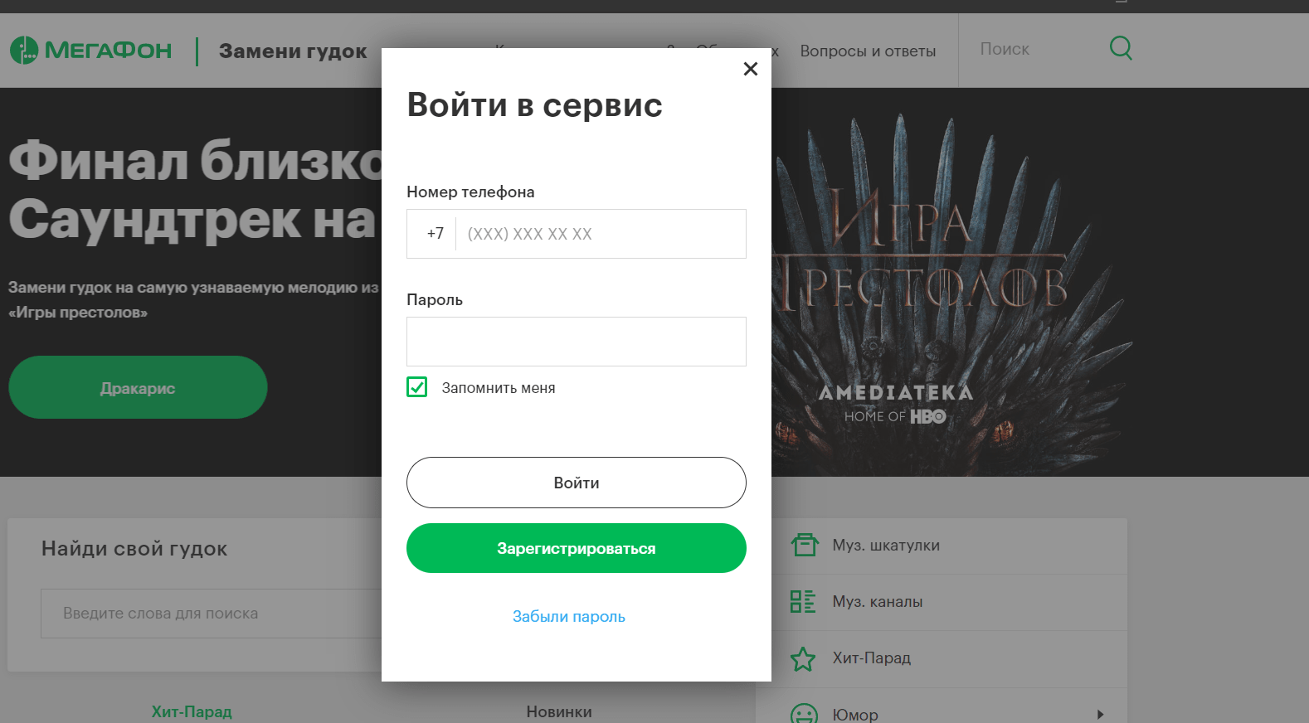This screenshot has width=1309, height=723.
Task: Click the Пароль password field
Action: point(576,342)
